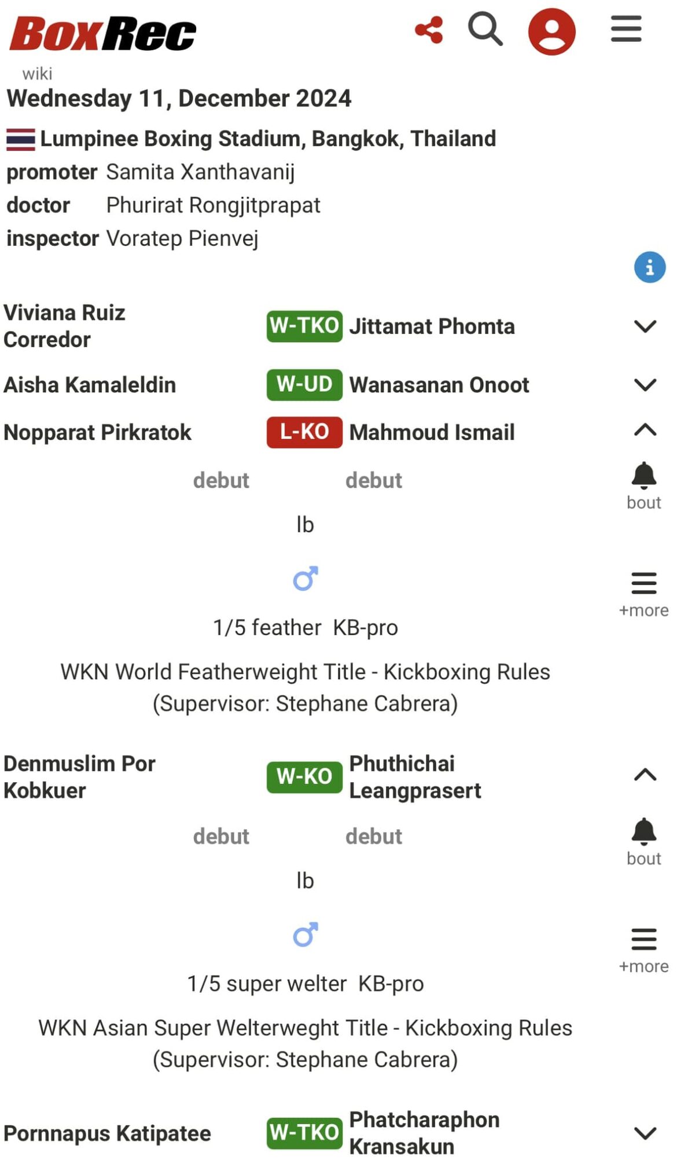This screenshot has width=677, height=1171.
Task: Open Lumpinee Boxing Stadium venue link
Action: [267, 139]
